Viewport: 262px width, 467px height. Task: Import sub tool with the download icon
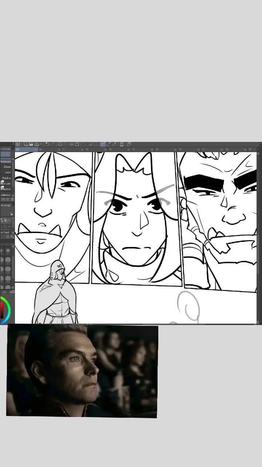[3, 200]
